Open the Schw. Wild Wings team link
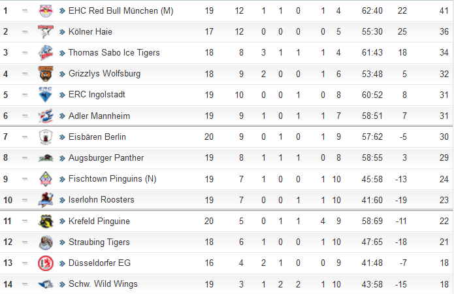454x294 pixels. click(103, 284)
